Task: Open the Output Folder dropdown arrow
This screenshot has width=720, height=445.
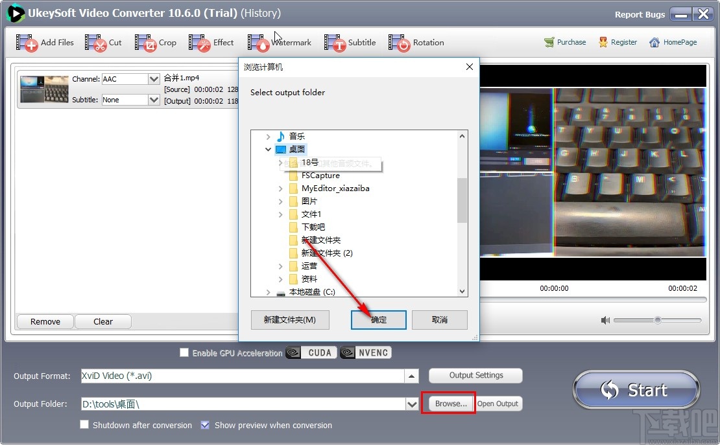Action: (413, 404)
